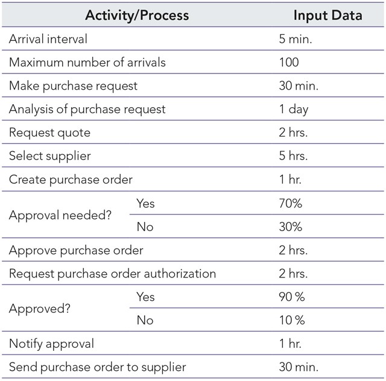
Task: Click the 1 day value cell
Action: tap(293, 109)
